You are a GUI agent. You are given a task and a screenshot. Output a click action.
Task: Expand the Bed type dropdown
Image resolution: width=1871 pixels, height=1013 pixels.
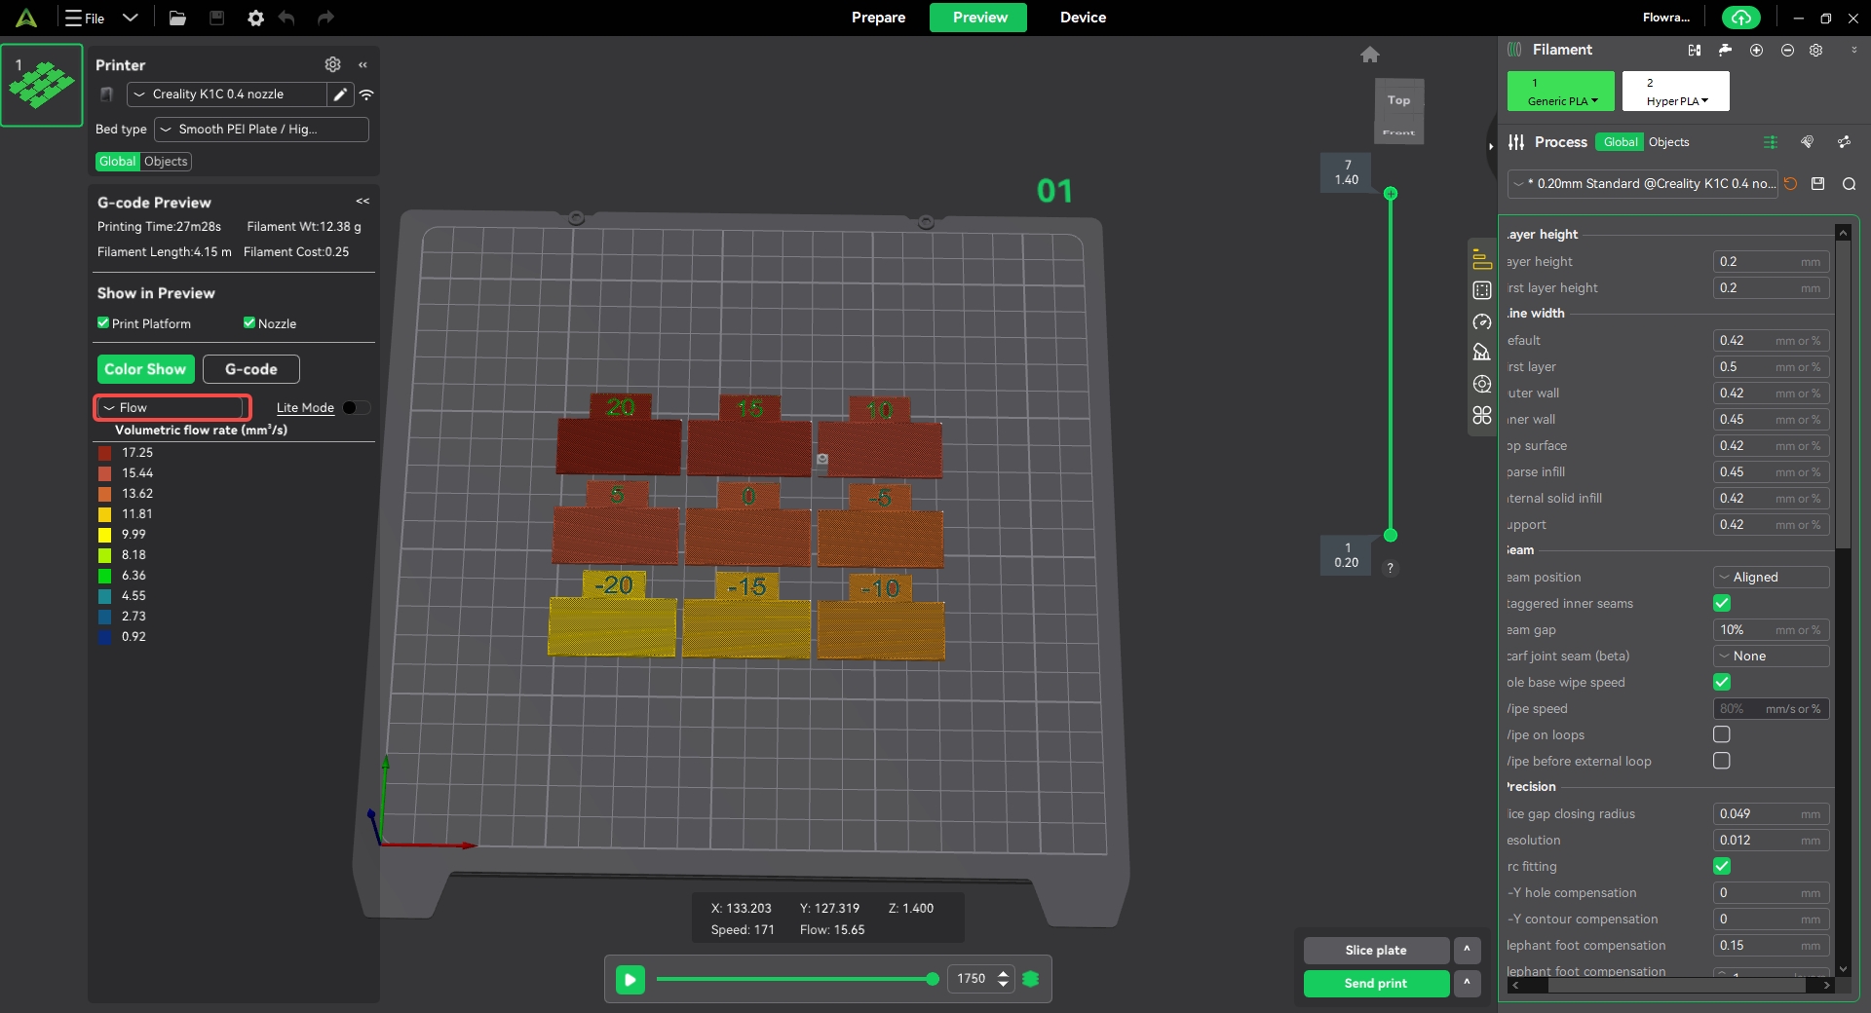(261, 130)
